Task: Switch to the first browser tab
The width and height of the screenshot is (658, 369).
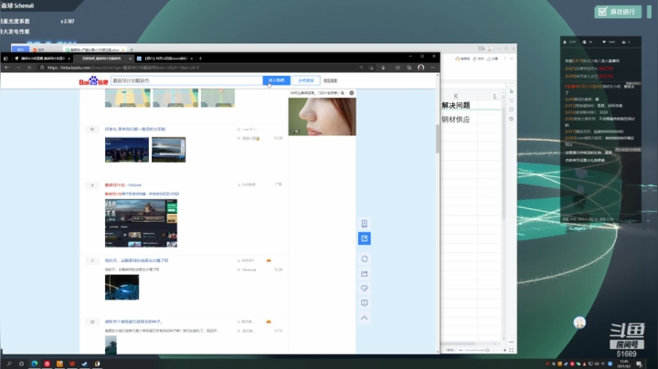Action: tap(41, 58)
